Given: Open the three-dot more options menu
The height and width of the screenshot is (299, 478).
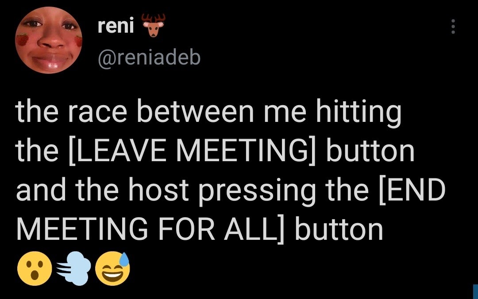Looking at the screenshot, I should [452, 28].
